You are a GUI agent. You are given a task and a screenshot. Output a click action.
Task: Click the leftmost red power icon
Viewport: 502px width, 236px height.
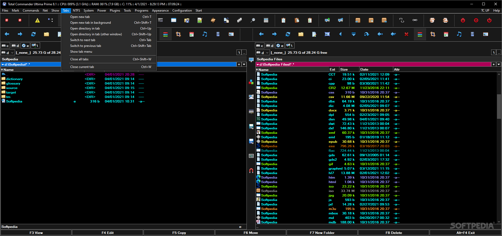(463, 20)
